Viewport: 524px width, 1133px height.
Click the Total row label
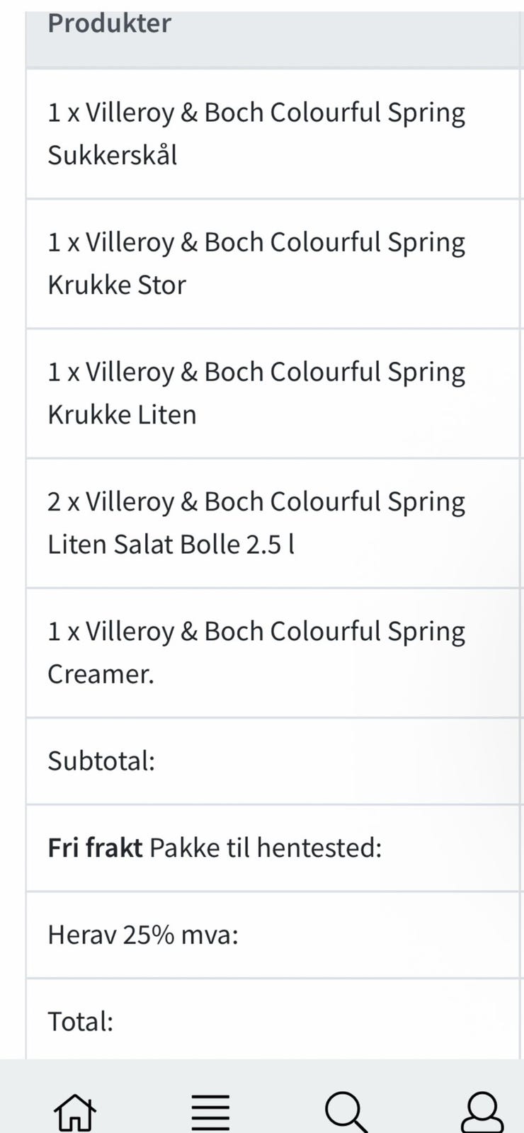click(x=80, y=1022)
